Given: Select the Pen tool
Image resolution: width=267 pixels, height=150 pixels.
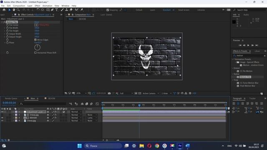Looking at the screenshot, I should click(x=52, y=10).
